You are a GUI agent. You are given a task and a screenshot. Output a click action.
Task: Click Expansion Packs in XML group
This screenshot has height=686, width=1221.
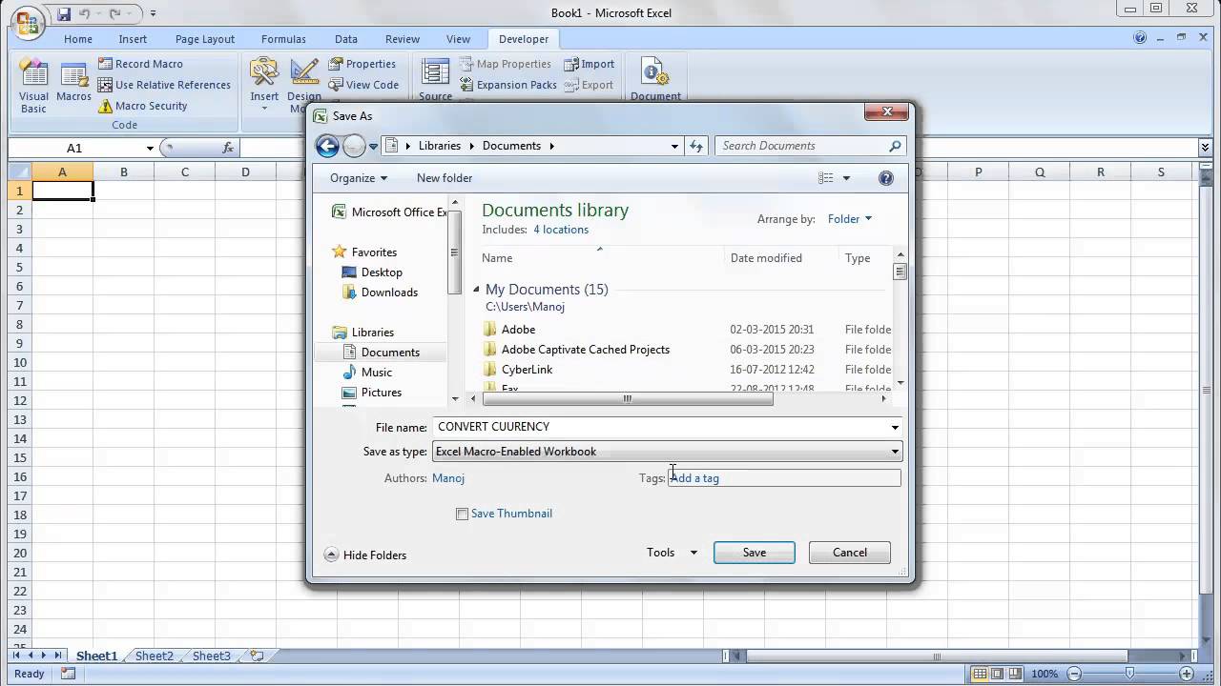(507, 85)
